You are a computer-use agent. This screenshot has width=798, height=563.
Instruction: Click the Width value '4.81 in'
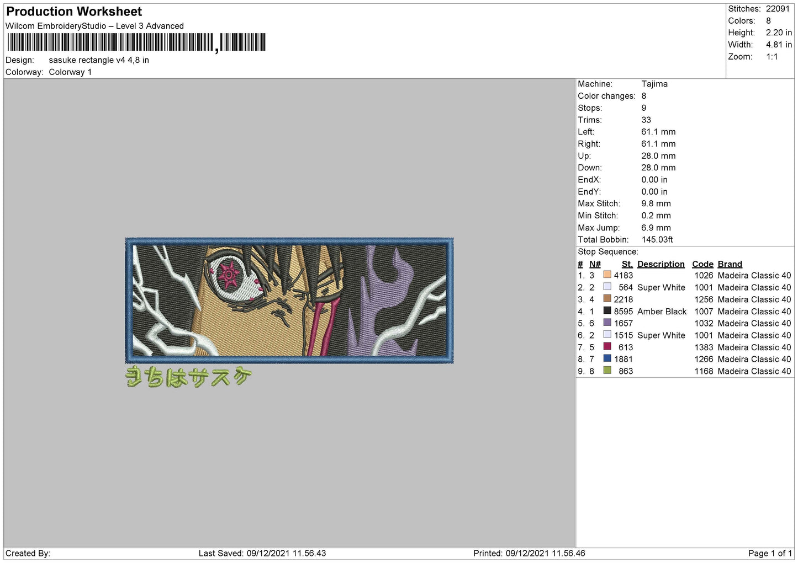(x=779, y=45)
